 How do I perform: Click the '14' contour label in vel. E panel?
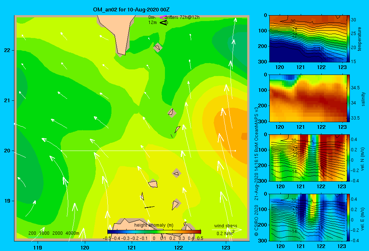(x=294, y=231)
